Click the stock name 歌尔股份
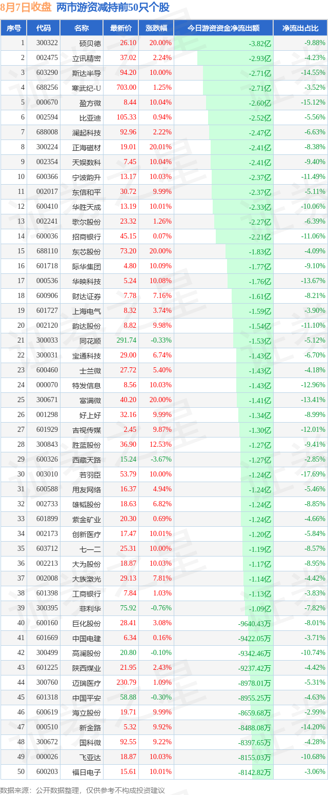Viewport: 328px width, 795px height. coord(87,222)
